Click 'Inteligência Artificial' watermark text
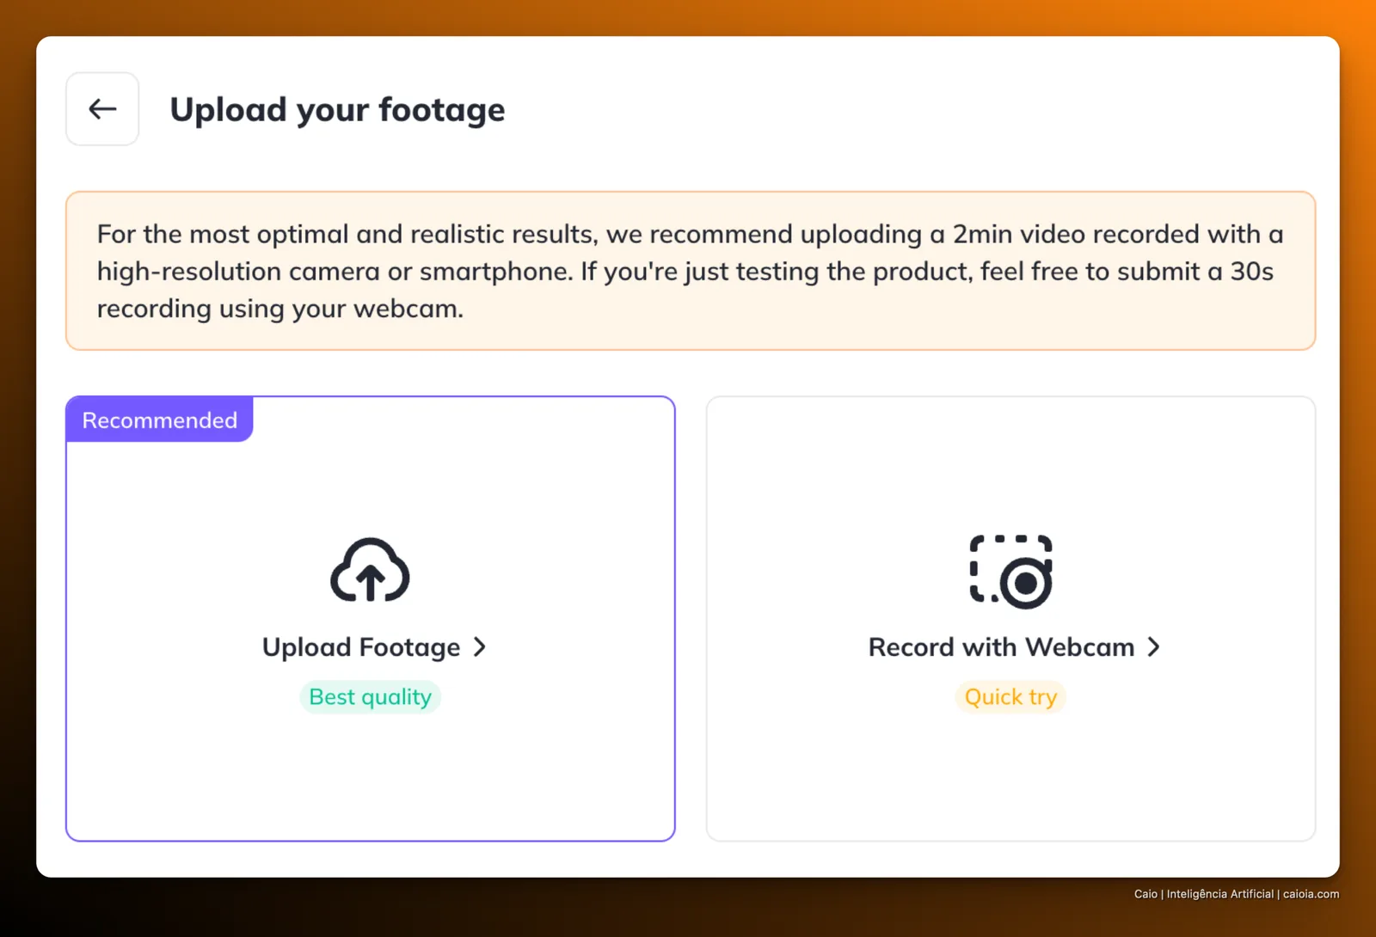This screenshot has width=1376, height=937. (x=1219, y=894)
